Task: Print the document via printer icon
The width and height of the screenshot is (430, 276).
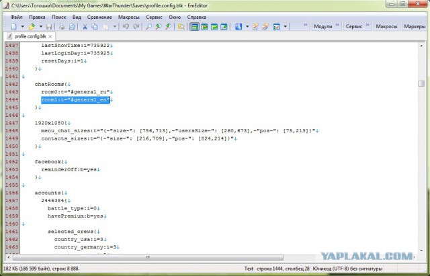Action: (x=62, y=27)
